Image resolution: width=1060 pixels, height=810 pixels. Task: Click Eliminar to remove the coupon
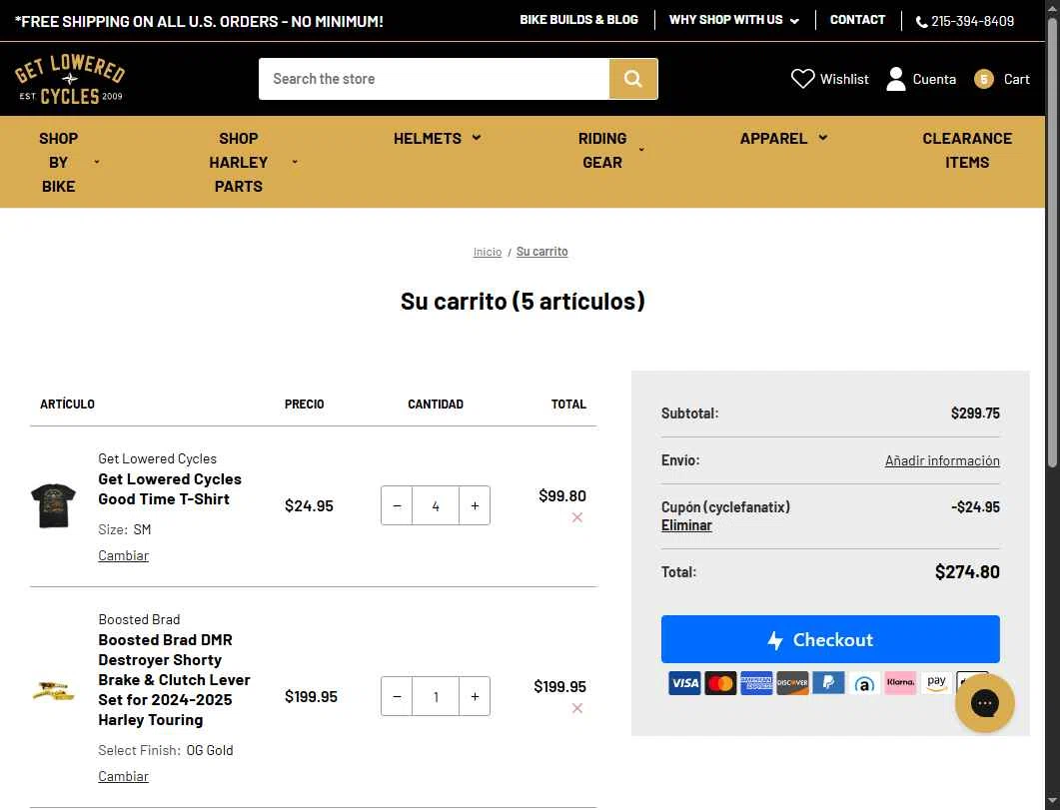click(x=686, y=525)
